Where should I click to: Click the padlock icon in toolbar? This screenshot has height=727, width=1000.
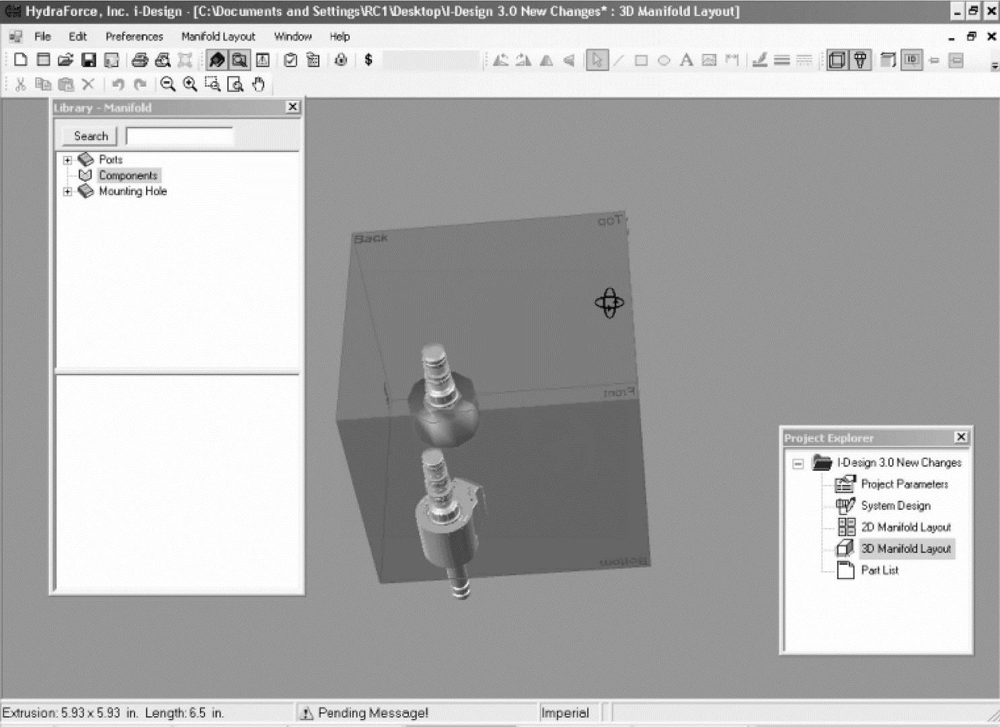point(341,60)
